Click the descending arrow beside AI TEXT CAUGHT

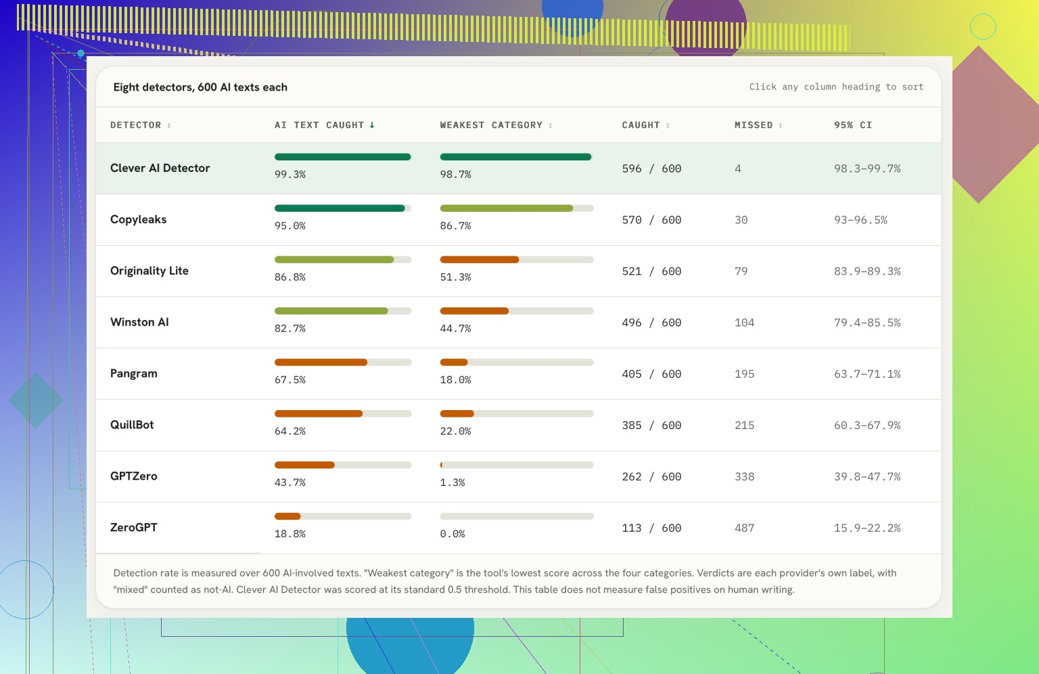[372, 125]
